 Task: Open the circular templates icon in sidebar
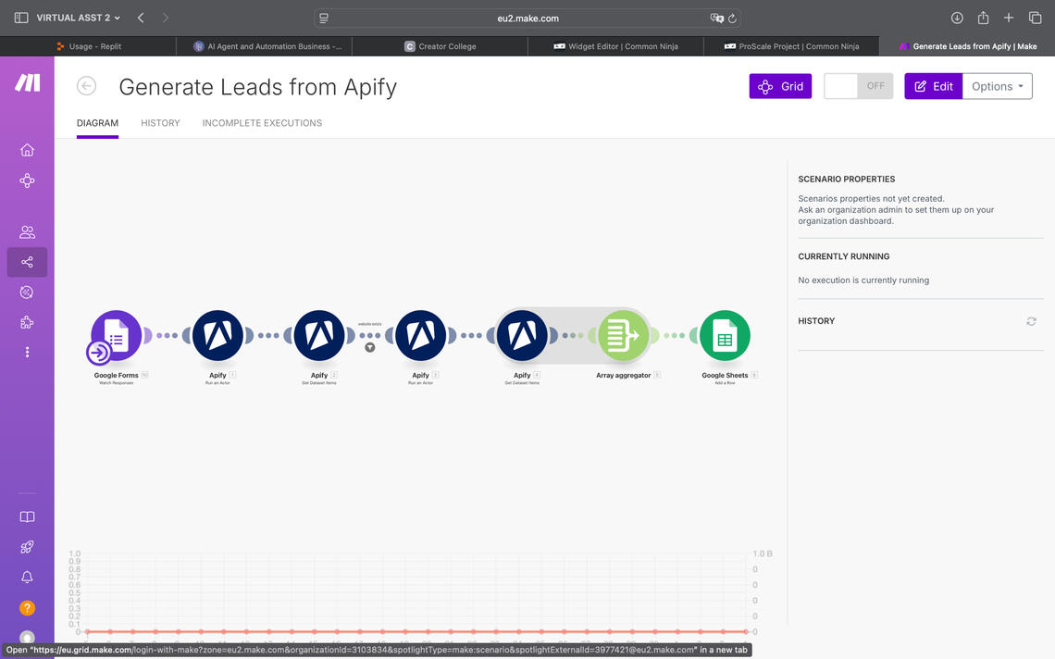[27, 292]
